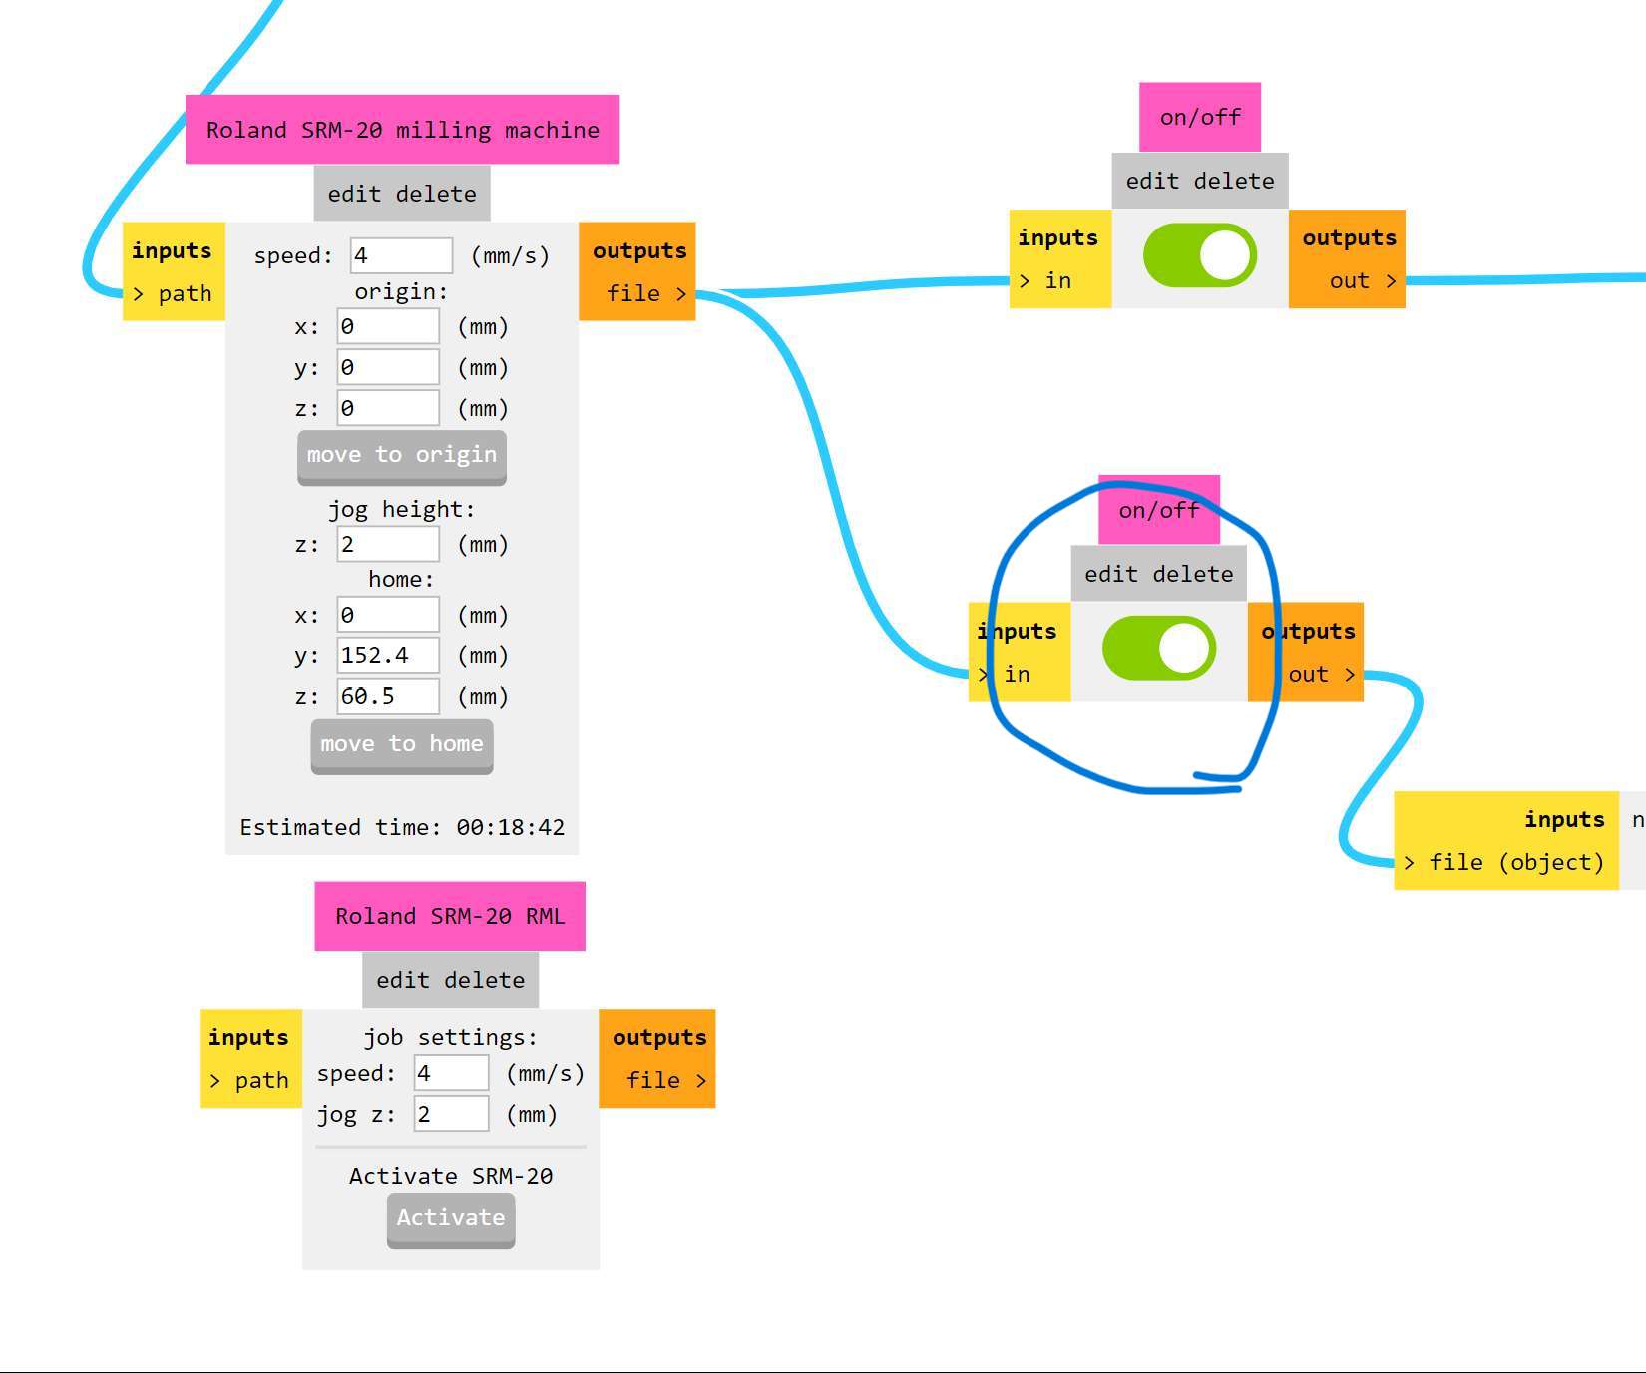Click edit under Roland SRM-20 milling machine
1646x1373 pixels.
tap(354, 194)
